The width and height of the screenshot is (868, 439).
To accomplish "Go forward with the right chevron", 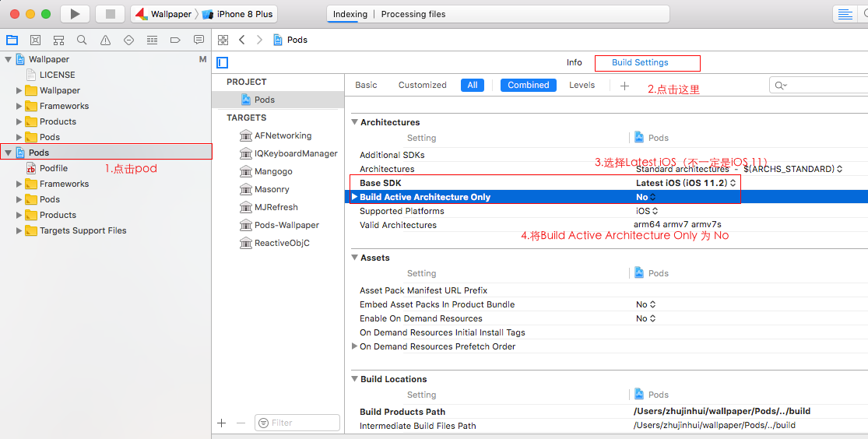I will point(259,40).
